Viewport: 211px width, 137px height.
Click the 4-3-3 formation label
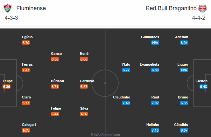click(x=11, y=18)
